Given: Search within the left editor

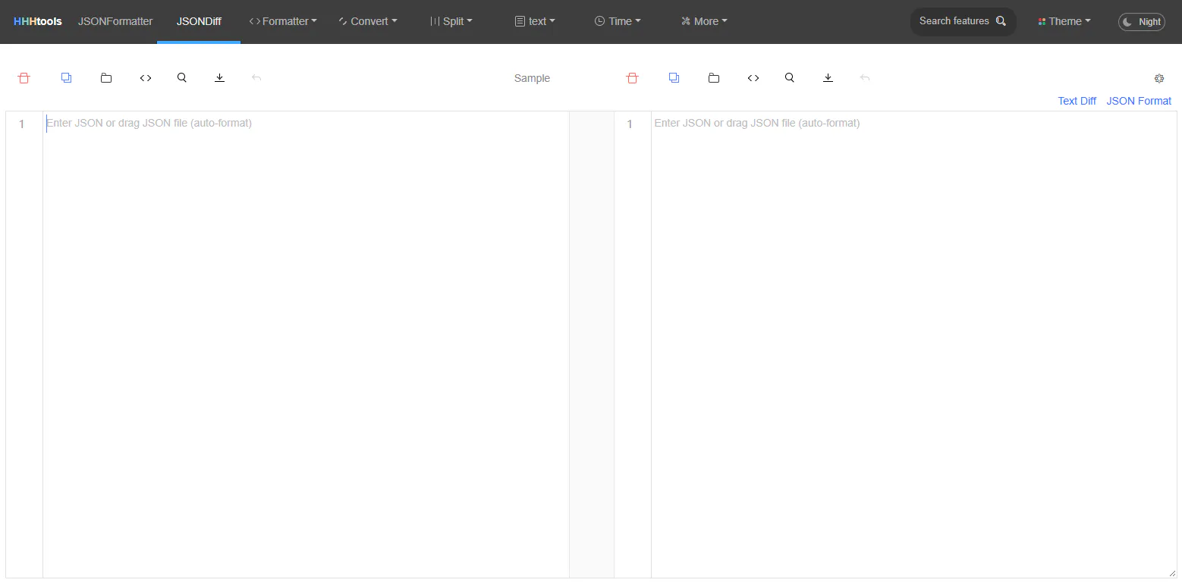Looking at the screenshot, I should coord(182,78).
